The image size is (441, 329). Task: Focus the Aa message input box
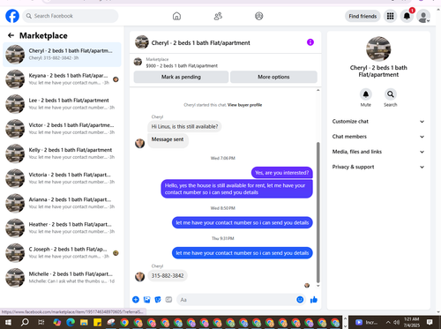click(235, 300)
